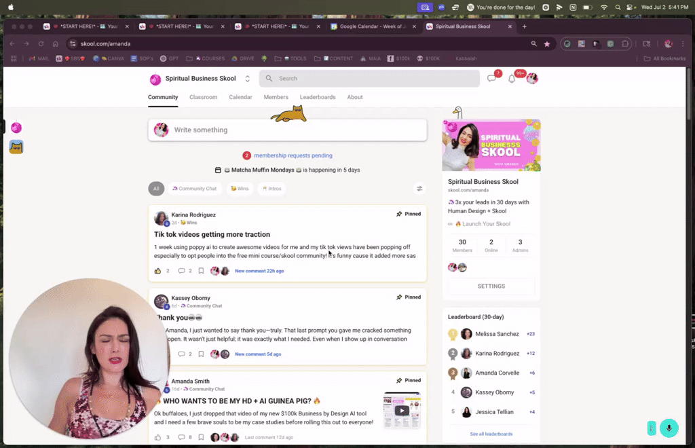View the 30 Members count
The image size is (695, 448).
pyautogui.click(x=462, y=245)
